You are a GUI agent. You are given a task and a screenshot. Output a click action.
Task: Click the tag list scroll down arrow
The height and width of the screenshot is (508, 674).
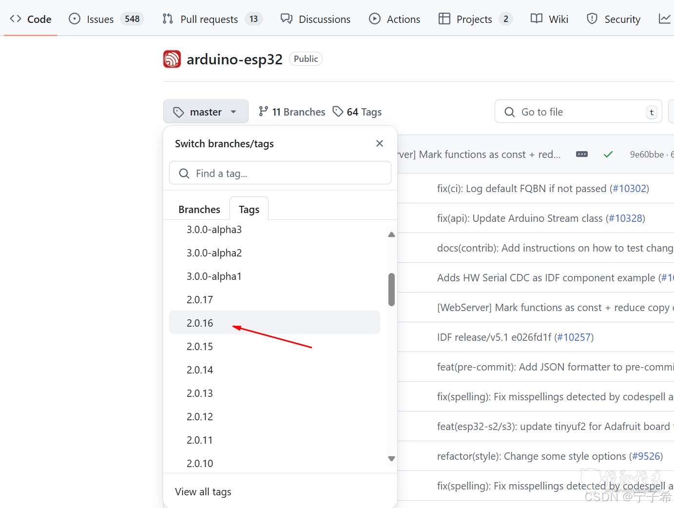(x=391, y=459)
